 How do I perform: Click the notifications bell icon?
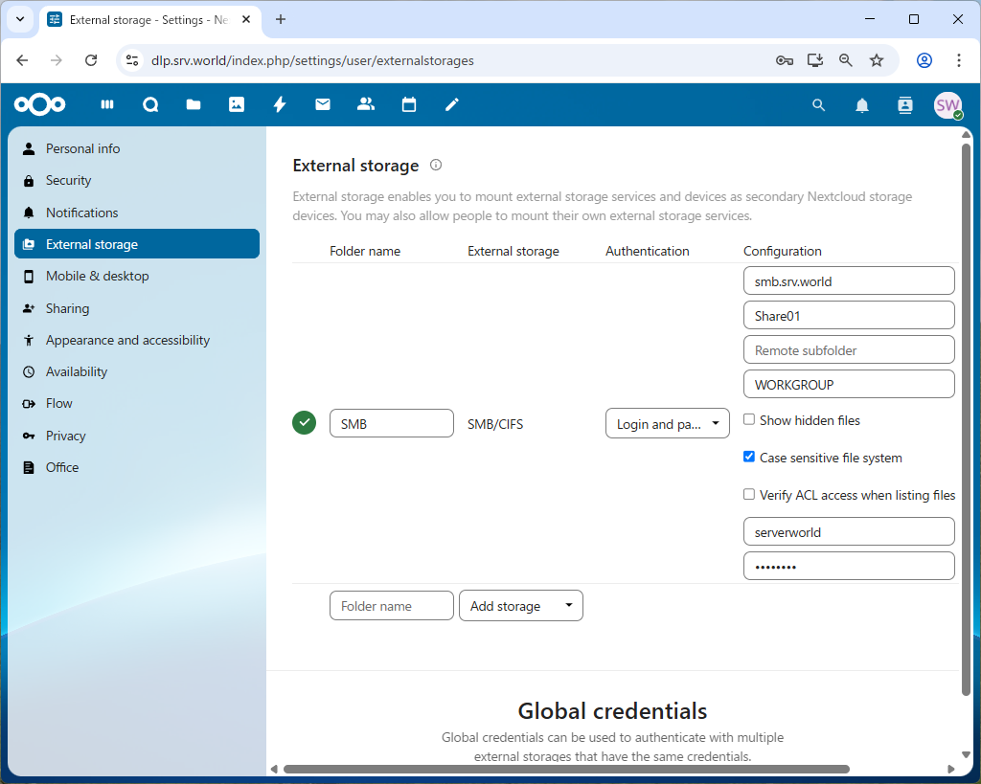[x=862, y=105]
